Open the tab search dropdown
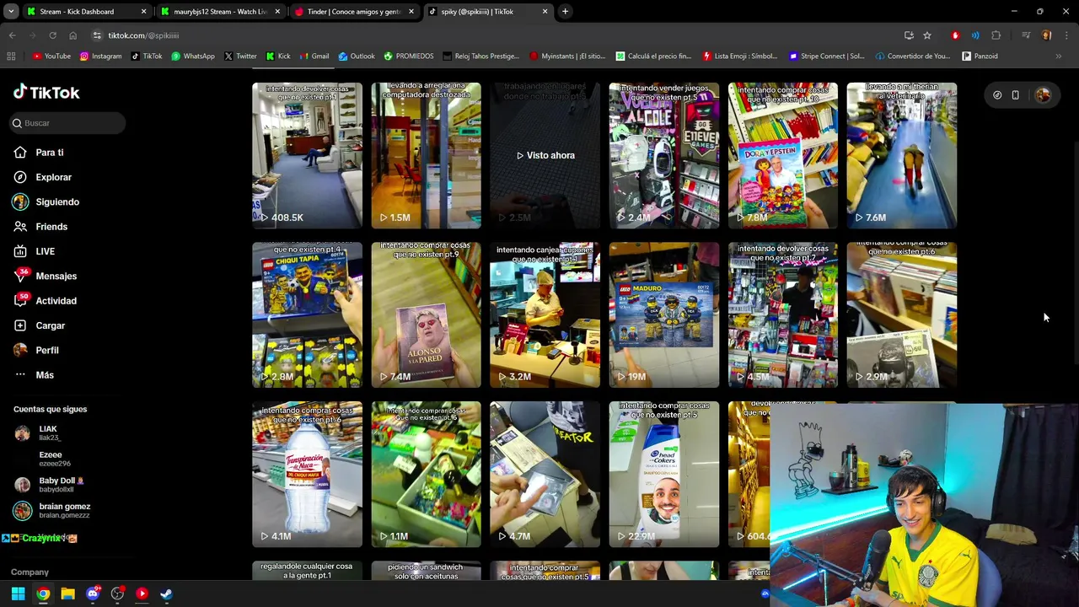This screenshot has height=607, width=1079. (11, 12)
